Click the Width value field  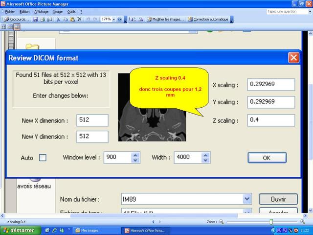[188, 158]
